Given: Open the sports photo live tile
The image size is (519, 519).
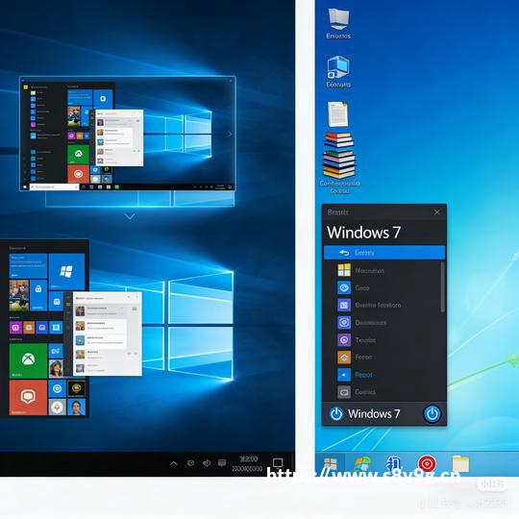Looking at the screenshot, I should click(x=19, y=295).
